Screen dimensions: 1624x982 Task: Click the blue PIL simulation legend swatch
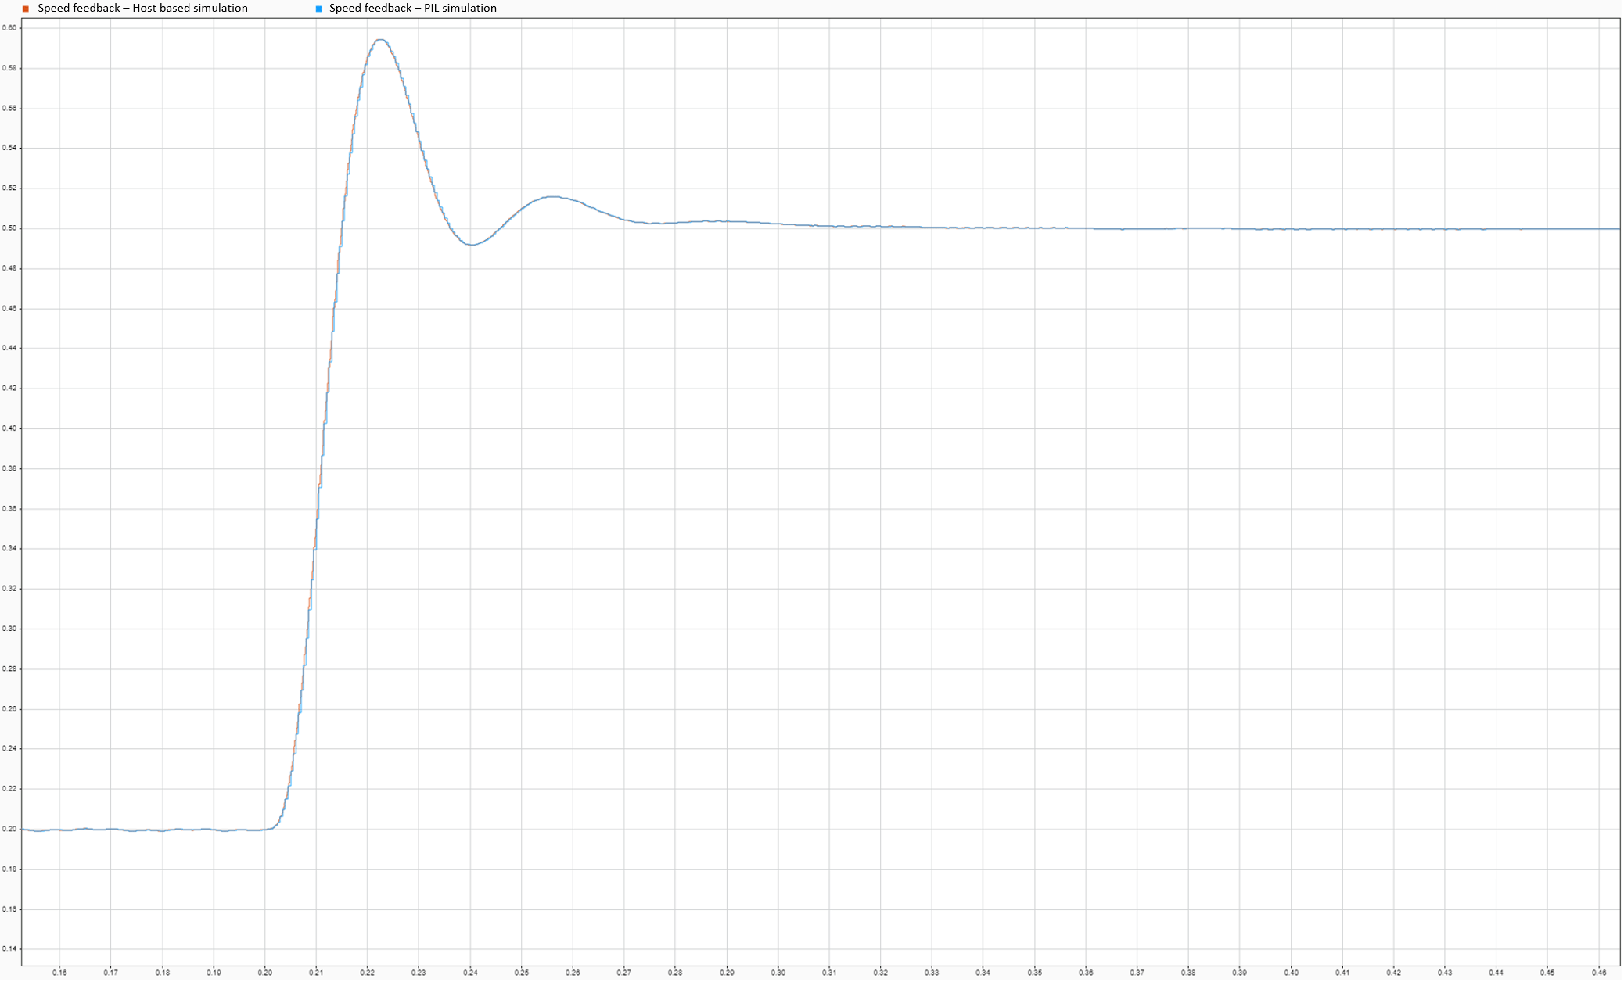318,9
